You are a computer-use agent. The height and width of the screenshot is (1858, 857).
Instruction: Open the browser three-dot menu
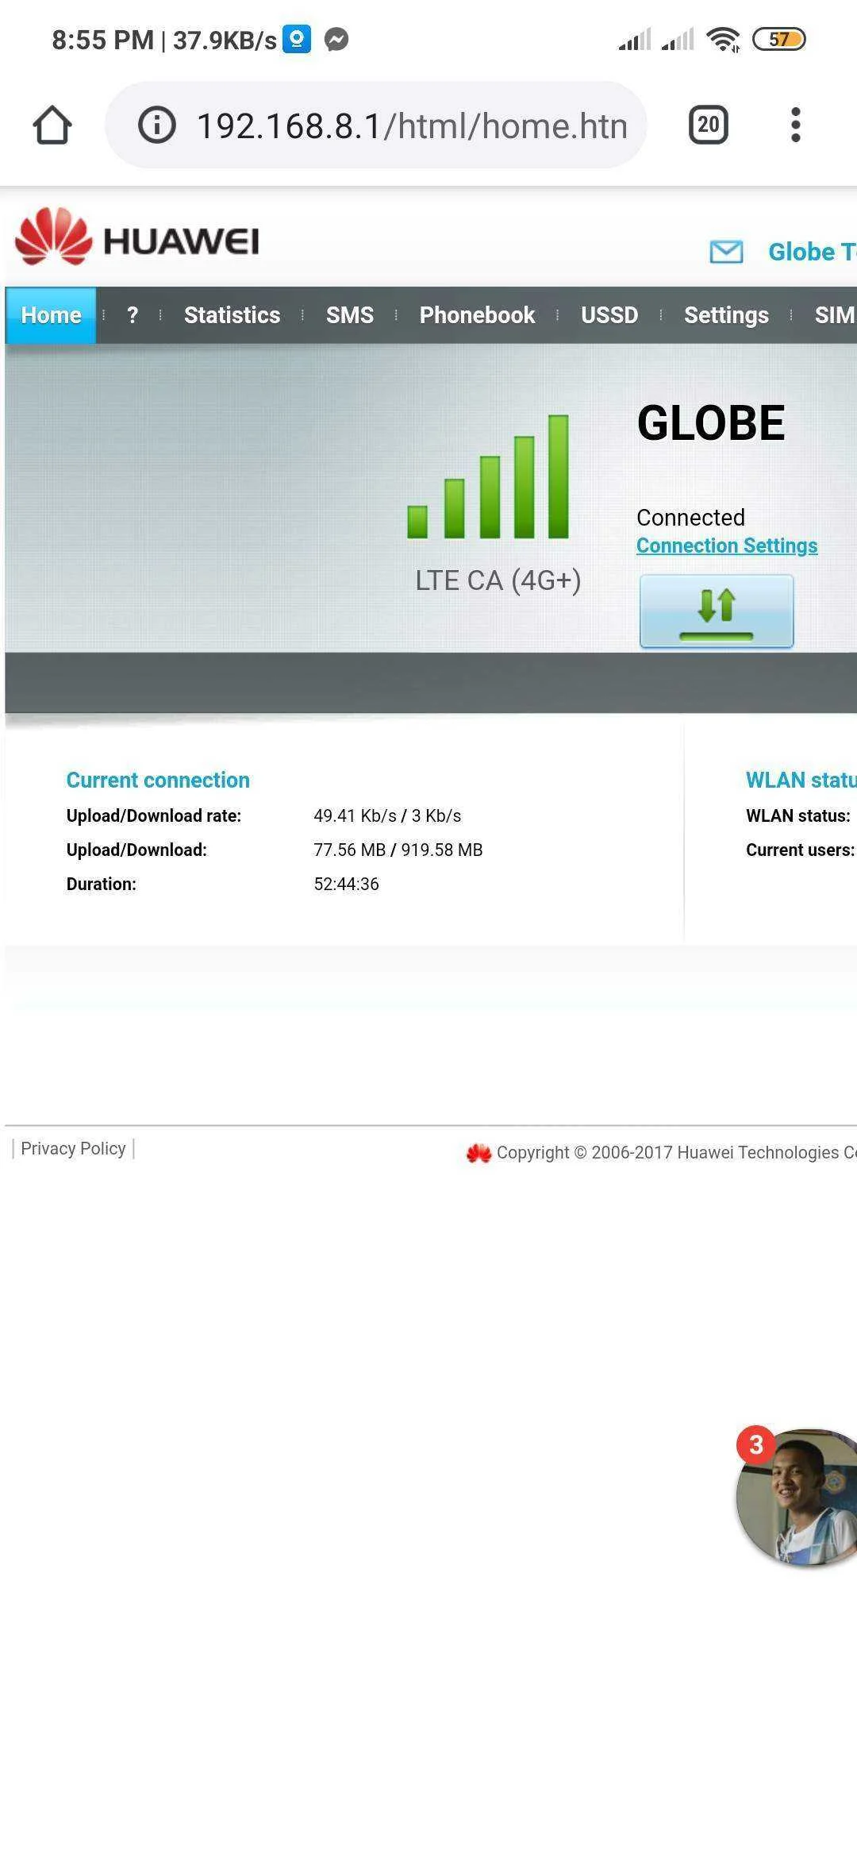796,125
